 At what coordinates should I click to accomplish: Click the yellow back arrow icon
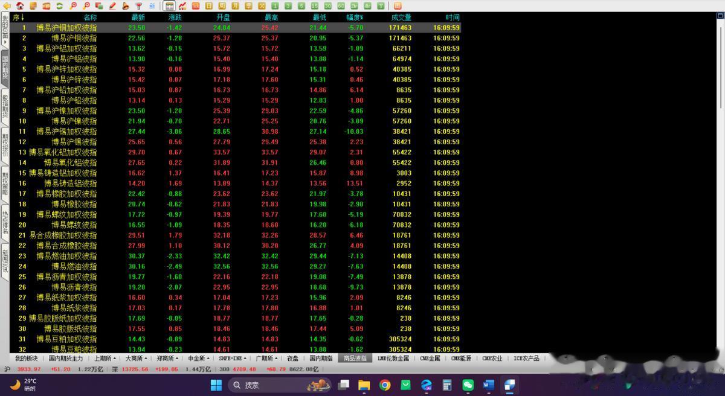tap(6, 6)
